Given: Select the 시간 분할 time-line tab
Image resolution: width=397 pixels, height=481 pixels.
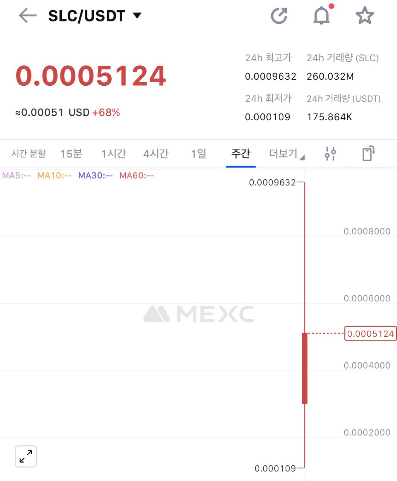Looking at the screenshot, I should tap(29, 153).
